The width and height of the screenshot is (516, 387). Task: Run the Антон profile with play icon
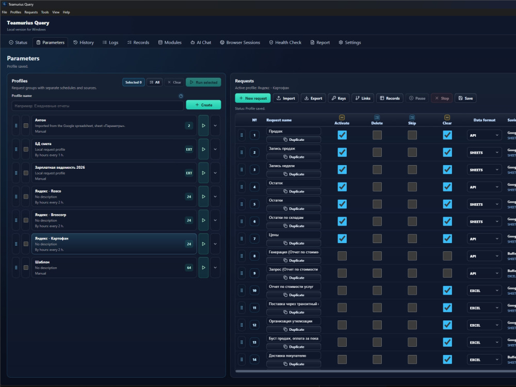point(203,126)
